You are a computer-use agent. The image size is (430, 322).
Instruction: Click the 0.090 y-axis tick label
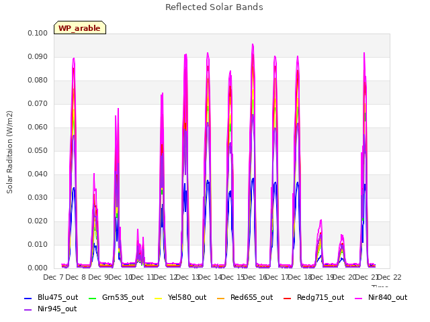click(38, 57)
